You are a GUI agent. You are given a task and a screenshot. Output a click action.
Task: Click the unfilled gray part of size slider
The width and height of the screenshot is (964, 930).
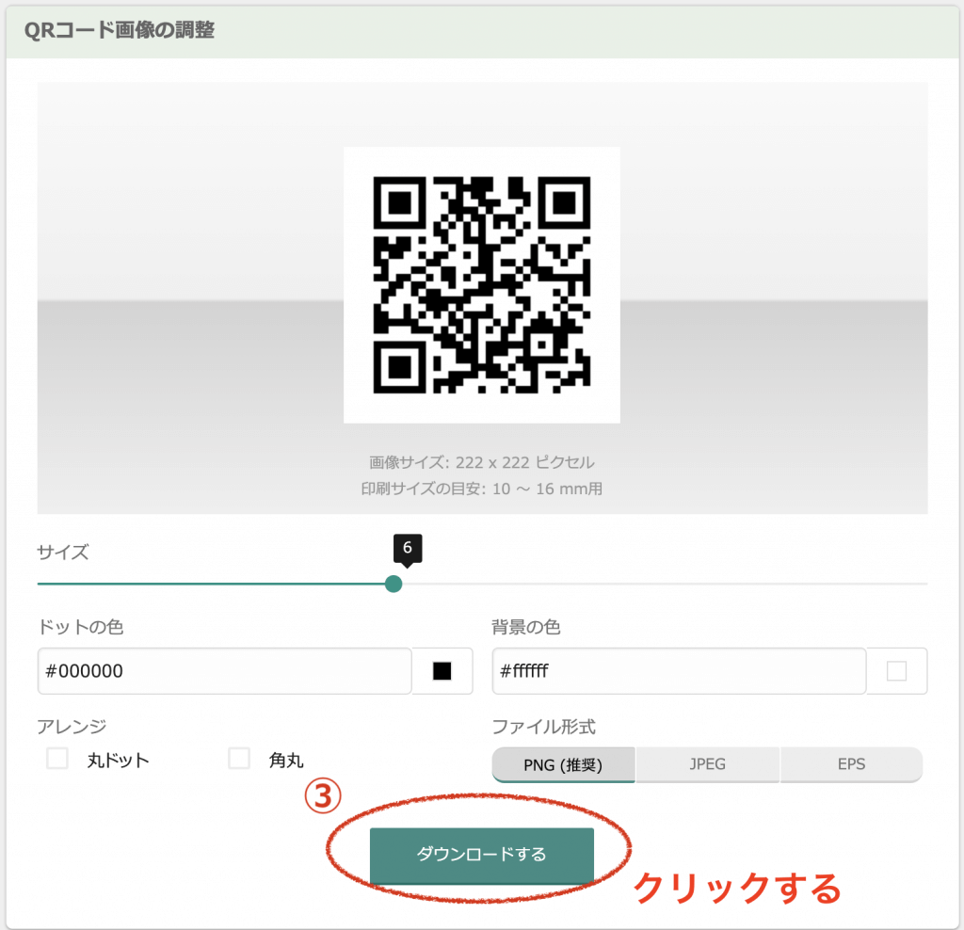point(659,584)
